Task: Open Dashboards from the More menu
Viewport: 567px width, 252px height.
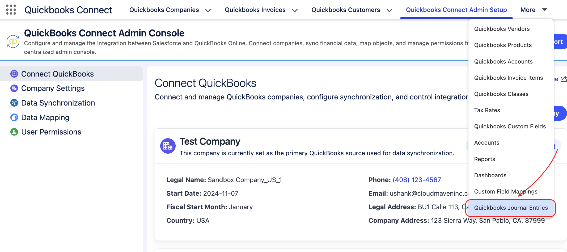Action: coord(511,175)
